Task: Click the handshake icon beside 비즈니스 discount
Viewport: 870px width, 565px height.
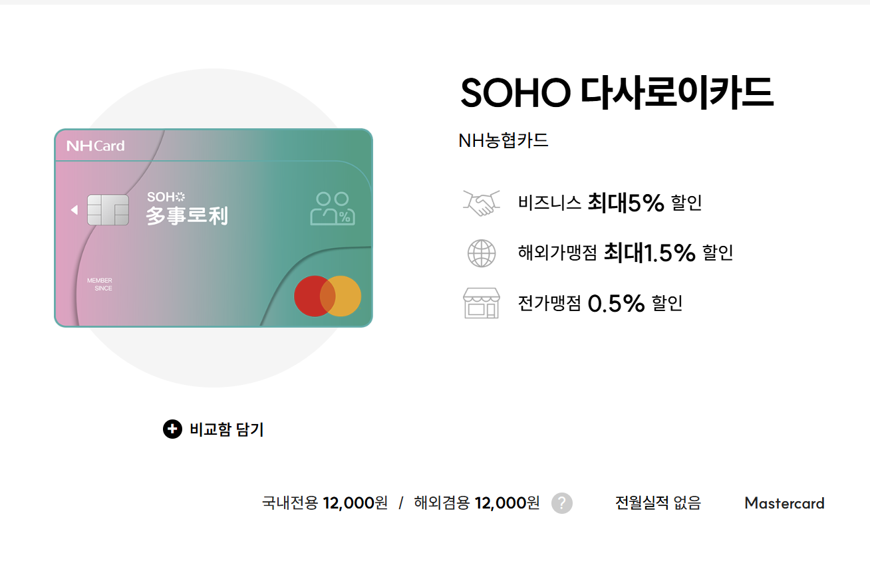Action: tap(482, 203)
